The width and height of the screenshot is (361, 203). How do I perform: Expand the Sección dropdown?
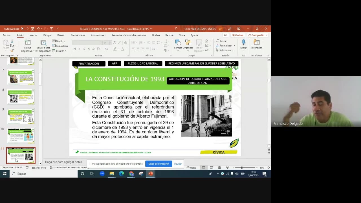click(60, 51)
